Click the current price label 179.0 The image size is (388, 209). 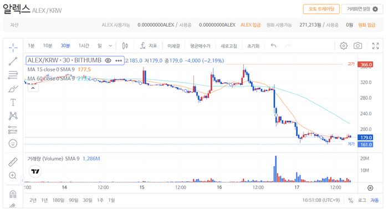[366, 137]
